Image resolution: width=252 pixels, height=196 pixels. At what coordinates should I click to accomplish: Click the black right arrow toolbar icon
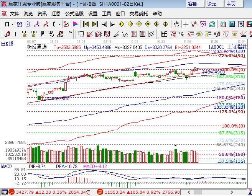pyautogui.click(x=112, y=24)
